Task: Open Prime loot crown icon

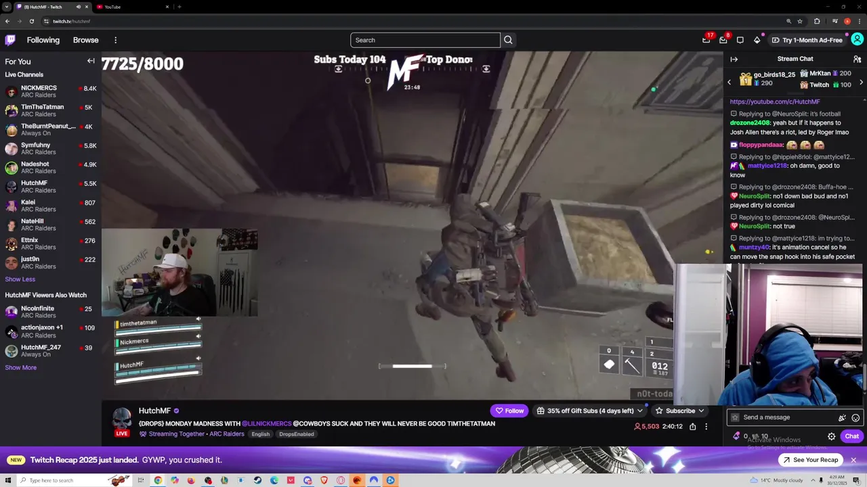Action: tap(706, 40)
